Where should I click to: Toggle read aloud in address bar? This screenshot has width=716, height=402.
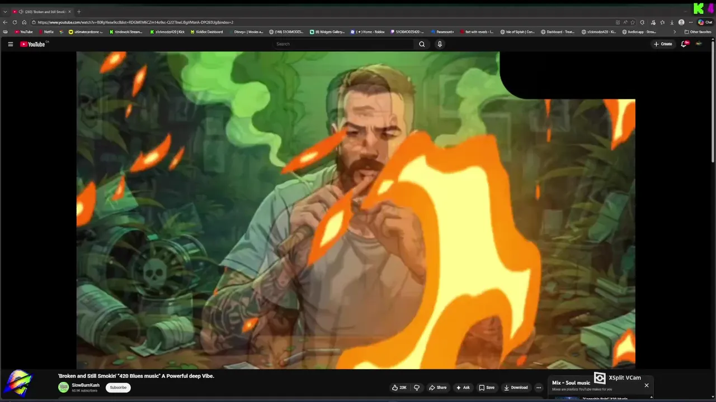625,22
